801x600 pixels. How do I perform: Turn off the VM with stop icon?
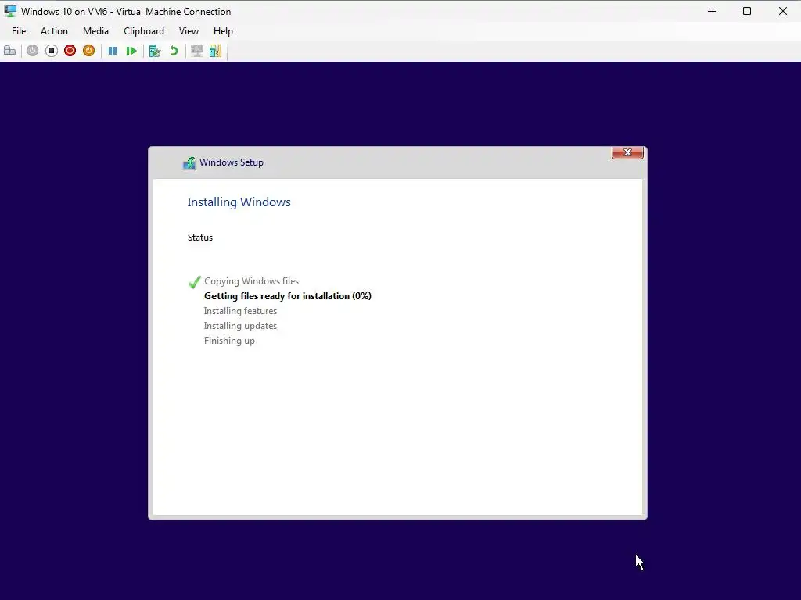51,51
